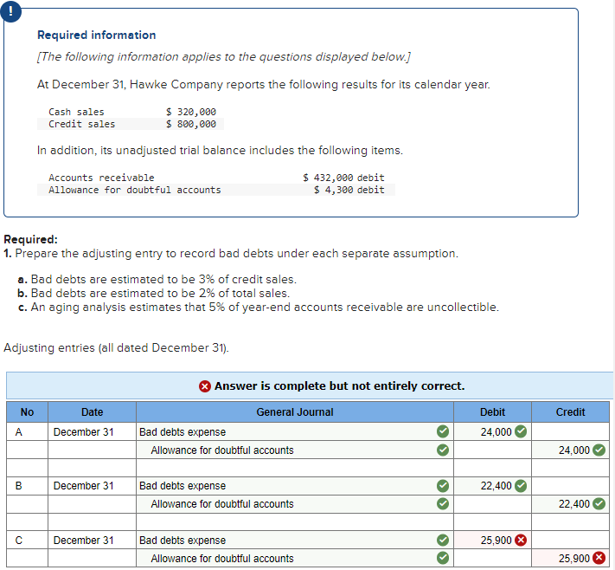Image resolution: width=615 pixels, height=570 pixels.
Task: Click the $ 432,000 debit receivable amount
Action: pos(343,178)
